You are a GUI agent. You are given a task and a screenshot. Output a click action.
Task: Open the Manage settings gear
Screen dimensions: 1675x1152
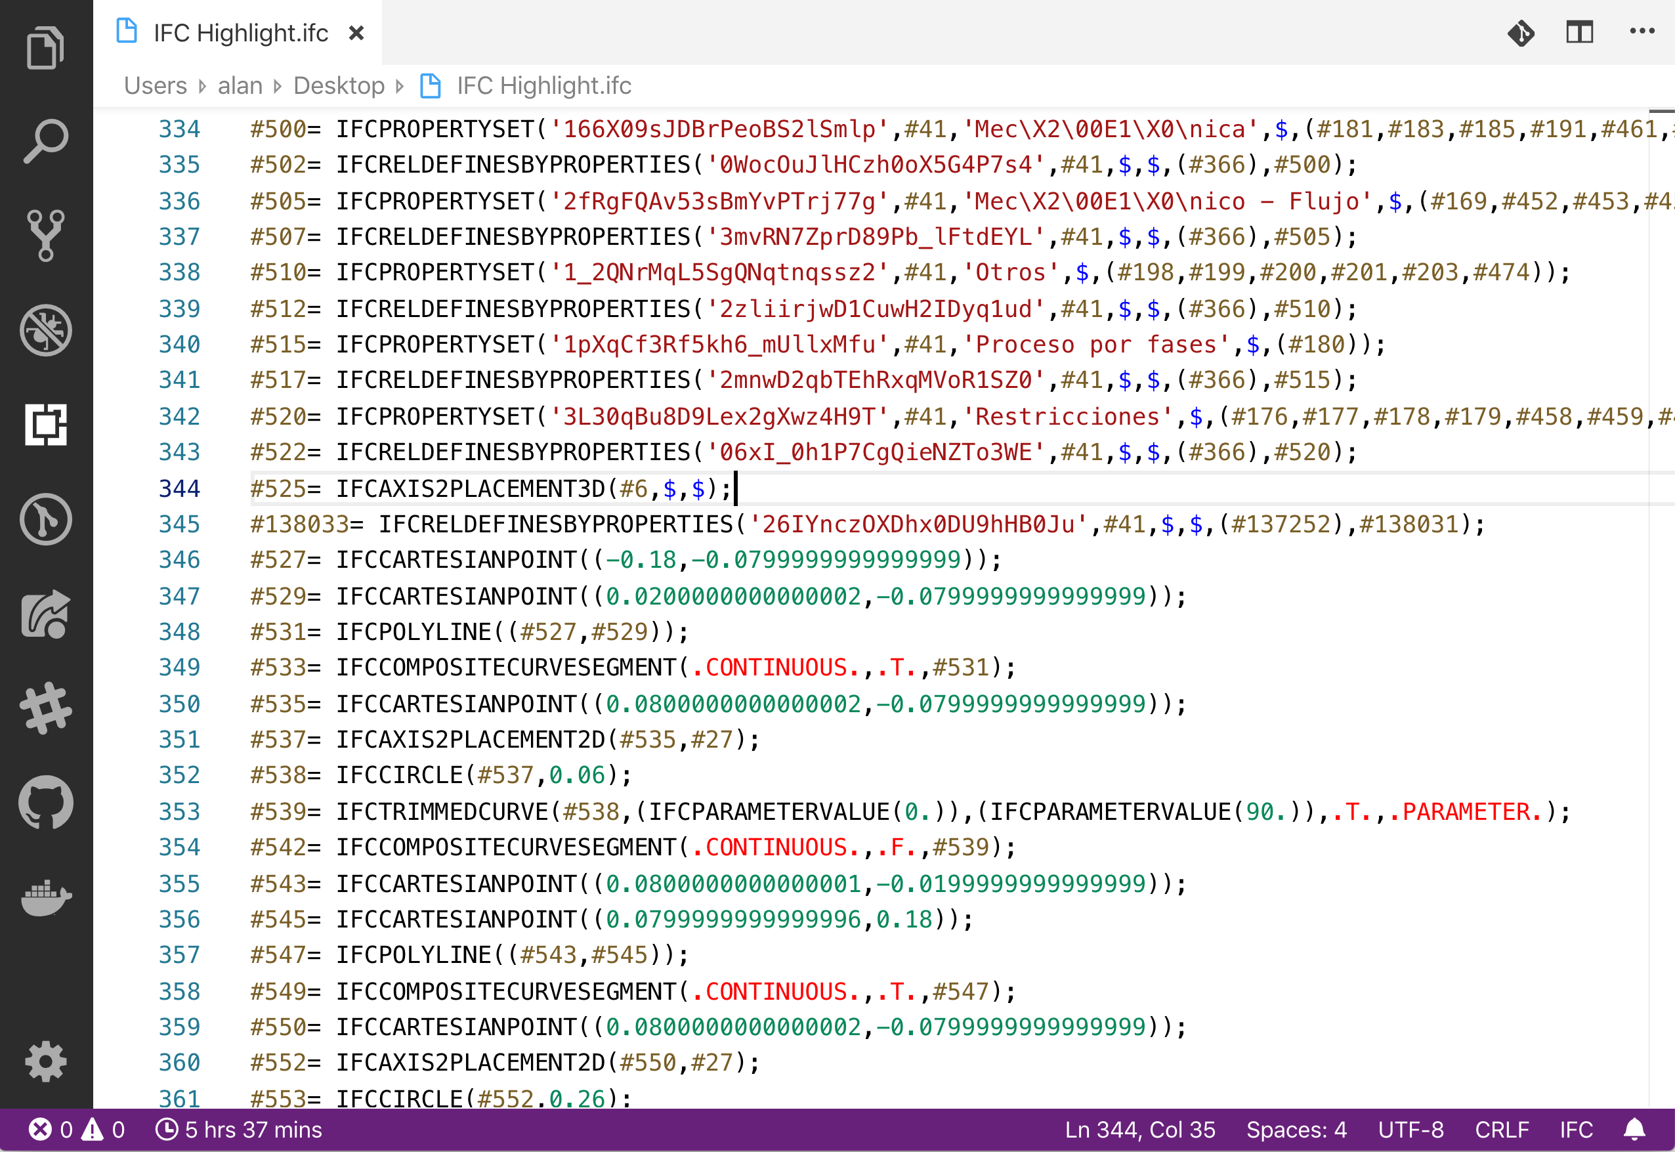[45, 1062]
